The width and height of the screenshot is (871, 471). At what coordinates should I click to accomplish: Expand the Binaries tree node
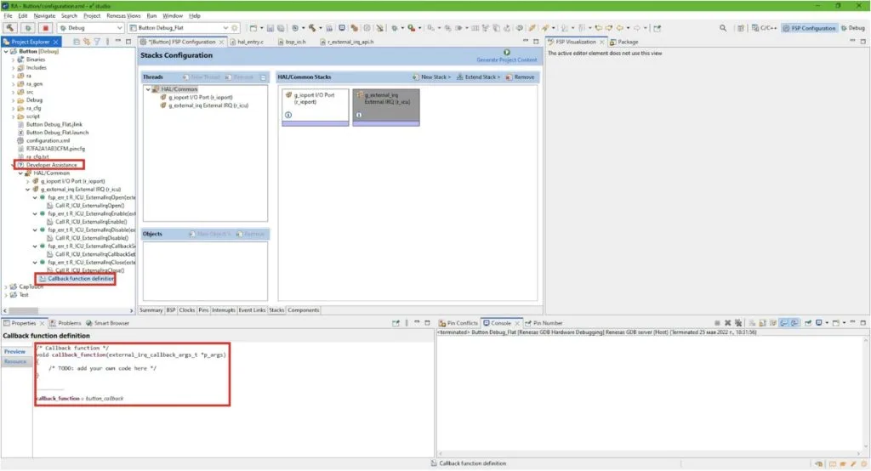click(14, 60)
